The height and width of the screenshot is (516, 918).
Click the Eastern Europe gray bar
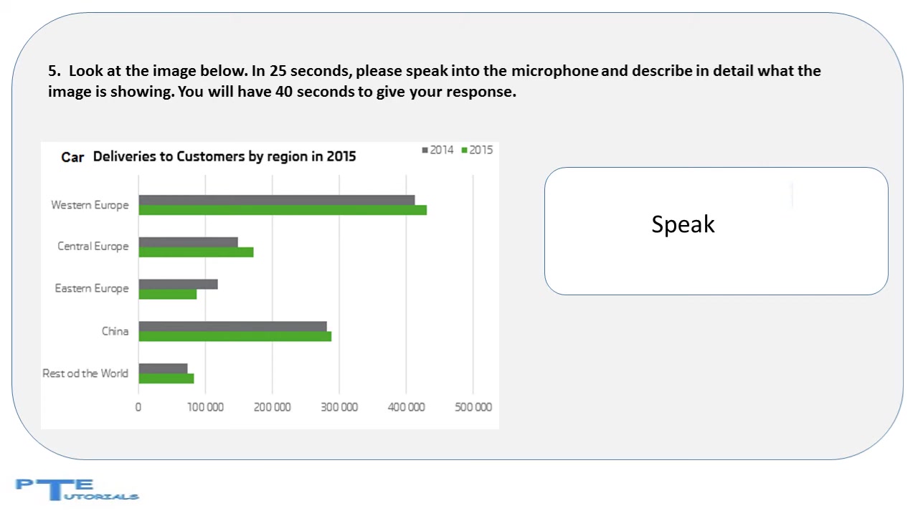pos(178,284)
